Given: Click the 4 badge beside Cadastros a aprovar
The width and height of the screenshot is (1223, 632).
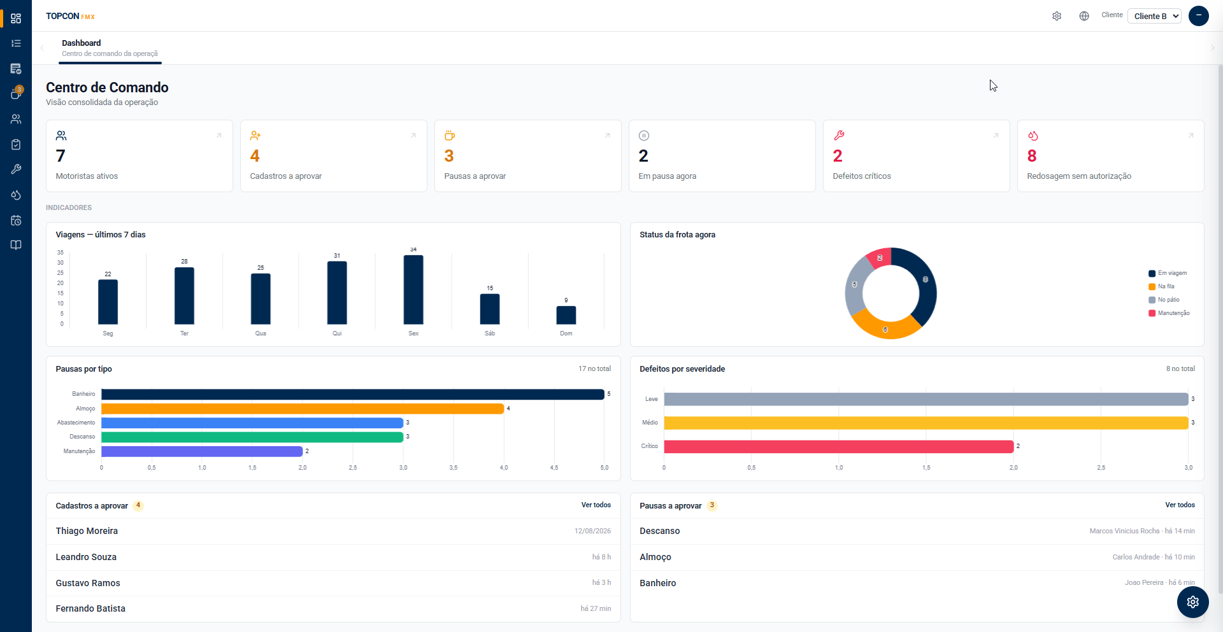Looking at the screenshot, I should (x=138, y=506).
